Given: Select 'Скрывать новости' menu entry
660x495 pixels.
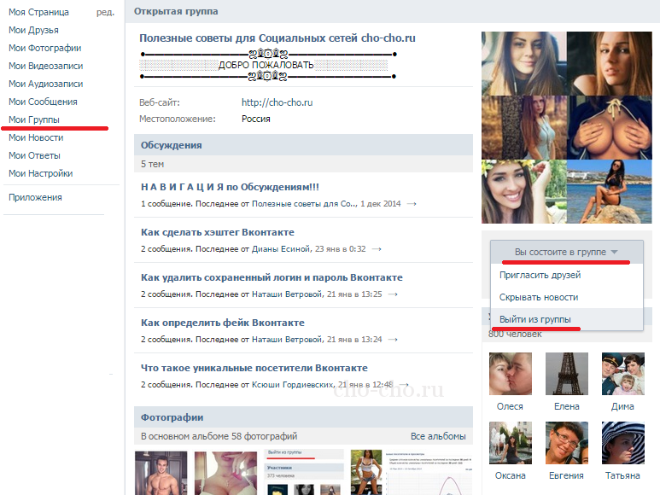Looking at the screenshot, I should pyautogui.click(x=539, y=297).
